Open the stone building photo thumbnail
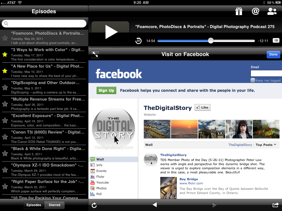 (211, 129)
